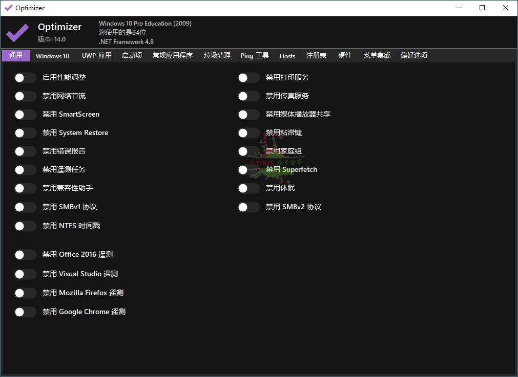Enable 禁用 Office 2016 遥测
Image resolution: width=518 pixels, height=377 pixels.
coord(25,254)
